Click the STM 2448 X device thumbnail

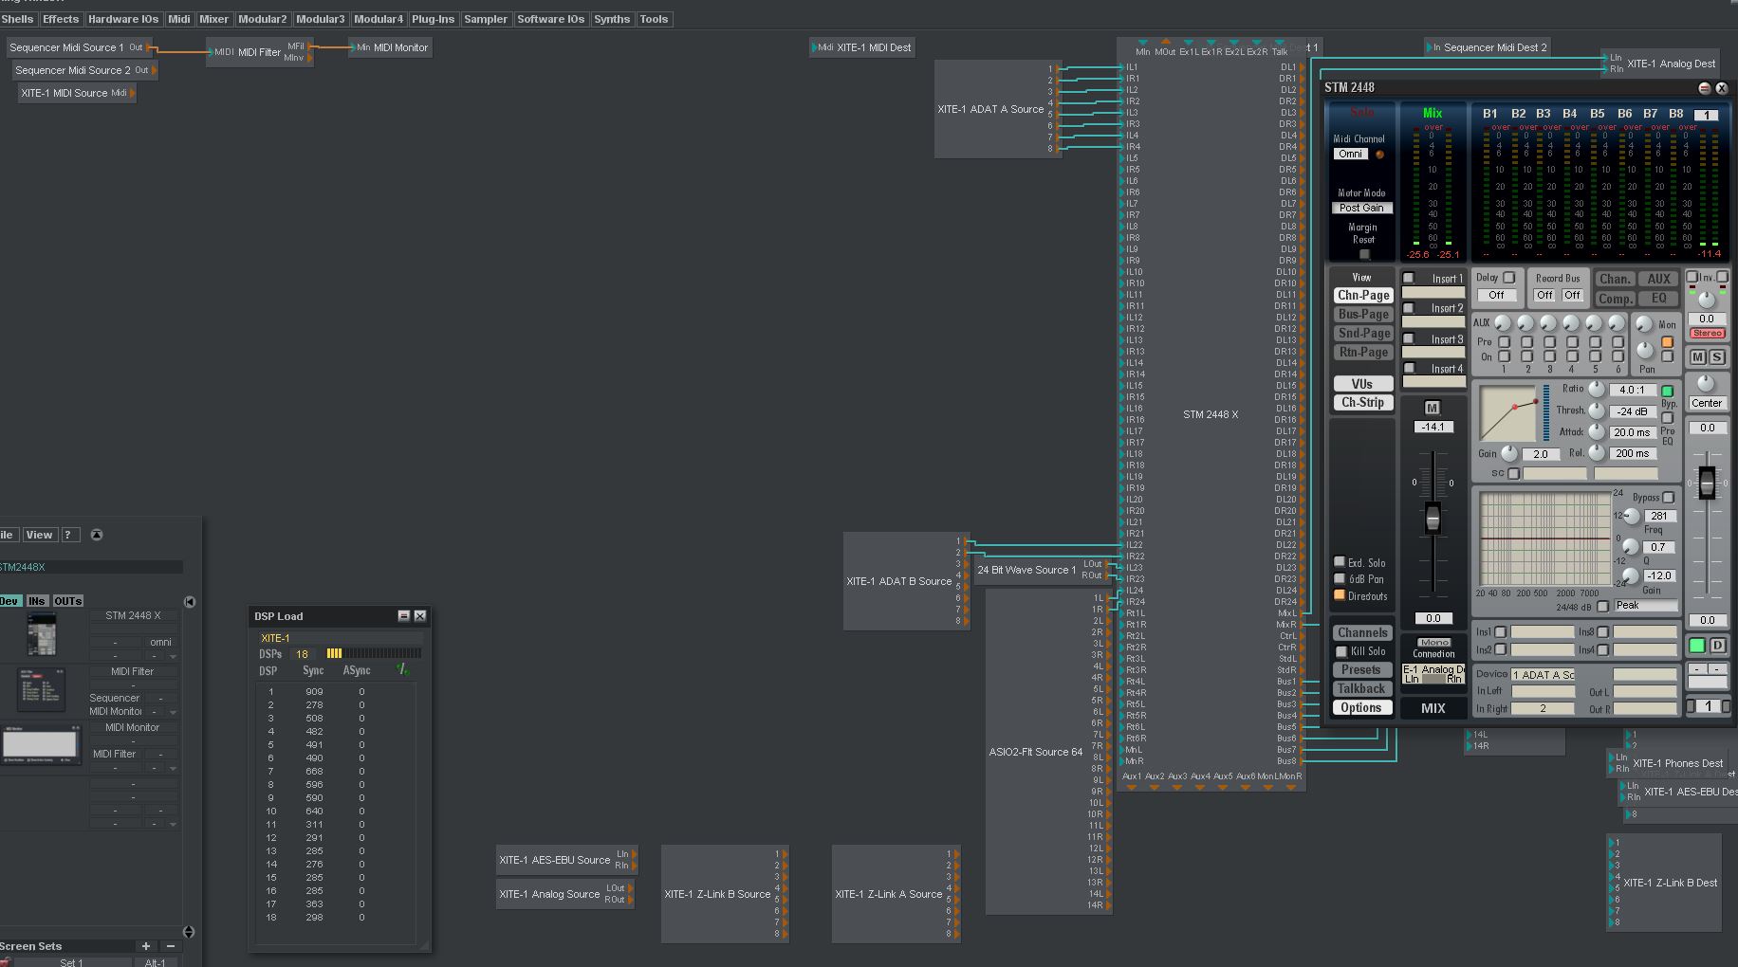point(41,633)
